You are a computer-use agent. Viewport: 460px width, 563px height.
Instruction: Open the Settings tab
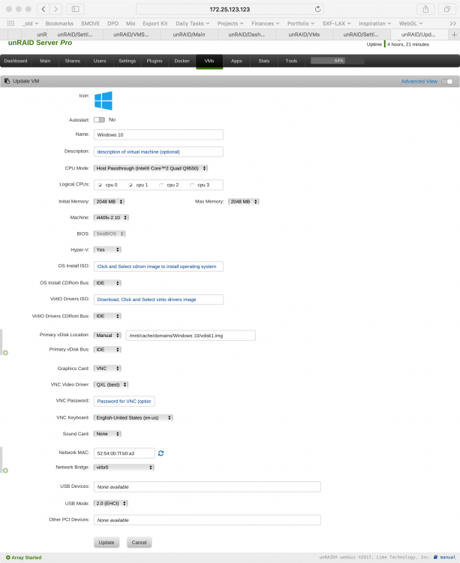(x=127, y=61)
